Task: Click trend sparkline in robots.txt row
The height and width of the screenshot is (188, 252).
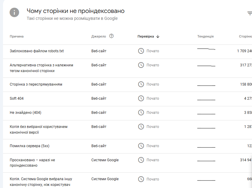Action: click(206, 49)
